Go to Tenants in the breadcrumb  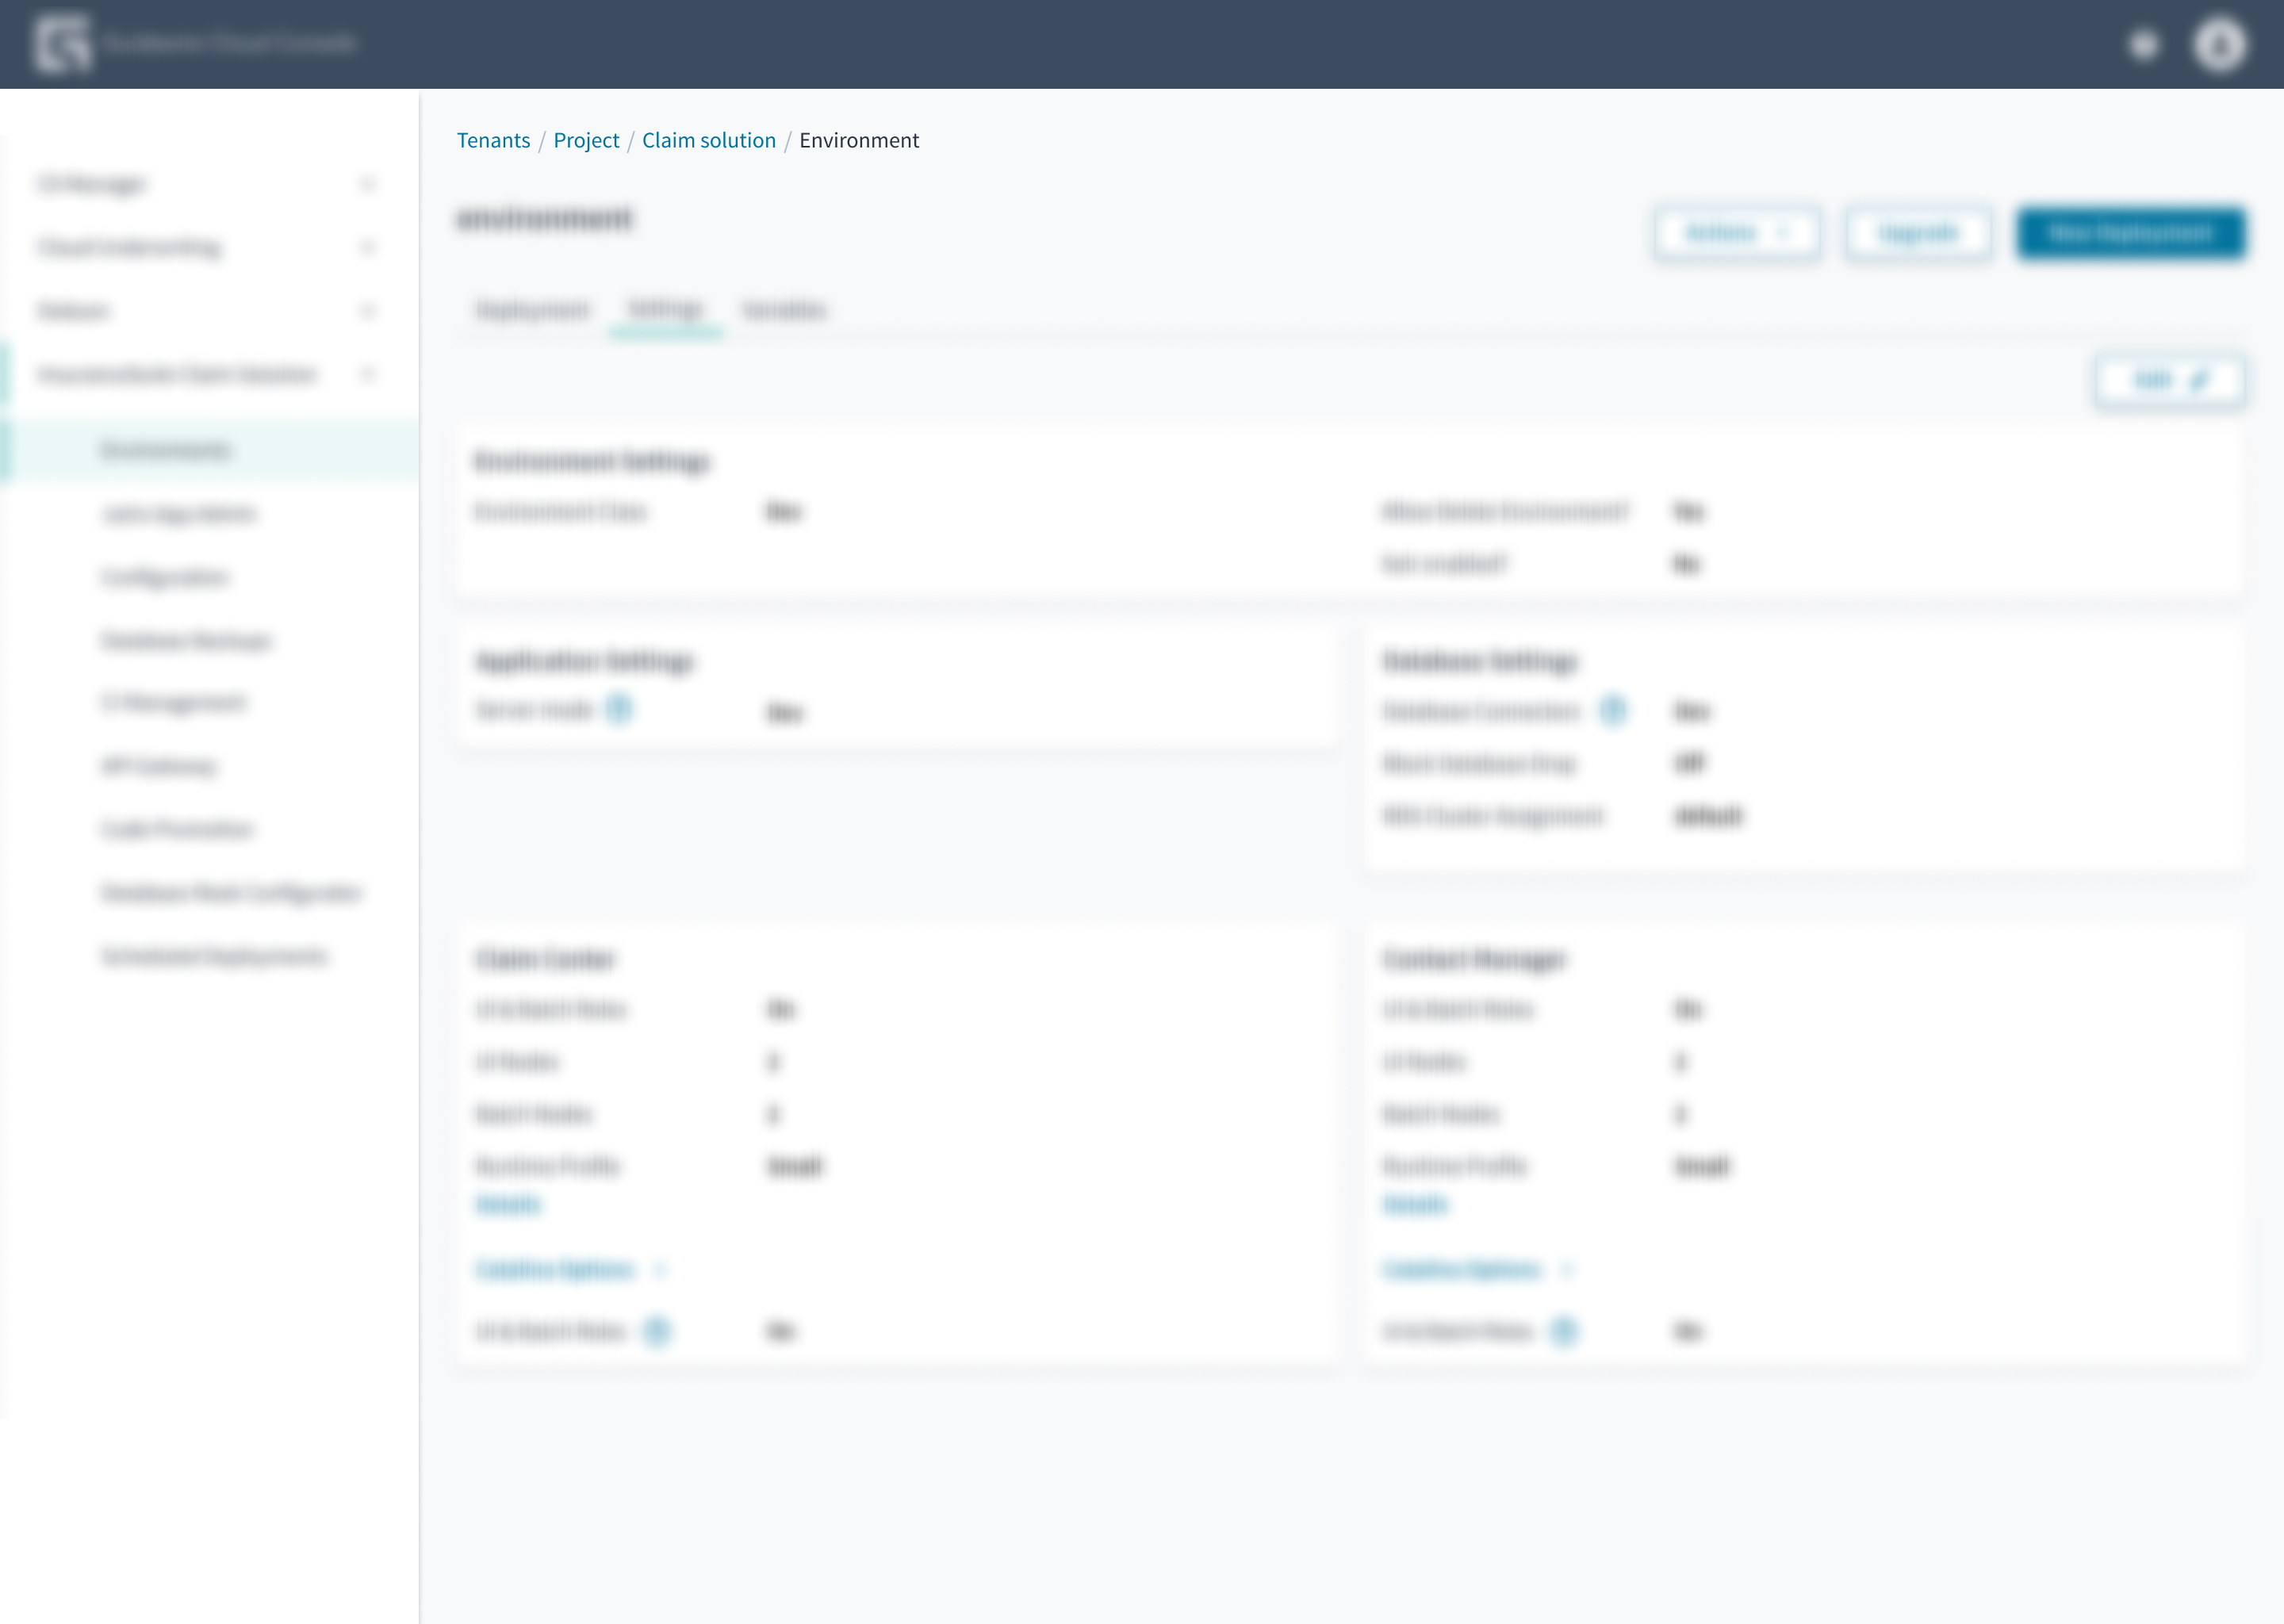click(493, 140)
